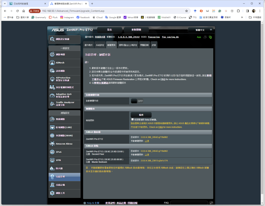Click the foxsaying SSID link
265x206 pixels.
tap(154, 37)
